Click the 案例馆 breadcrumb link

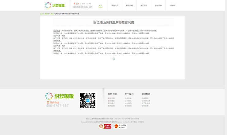47,14
